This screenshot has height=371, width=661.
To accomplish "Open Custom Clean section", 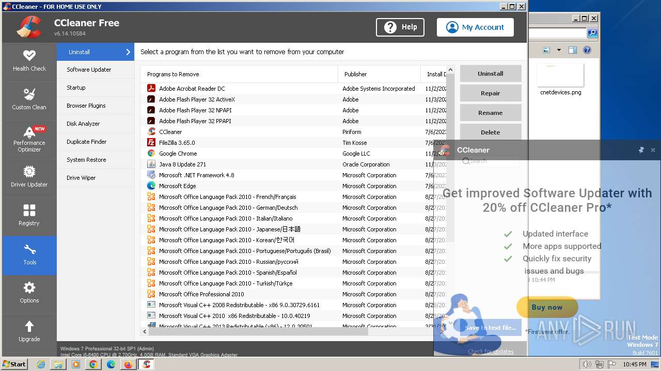I will click(29, 100).
